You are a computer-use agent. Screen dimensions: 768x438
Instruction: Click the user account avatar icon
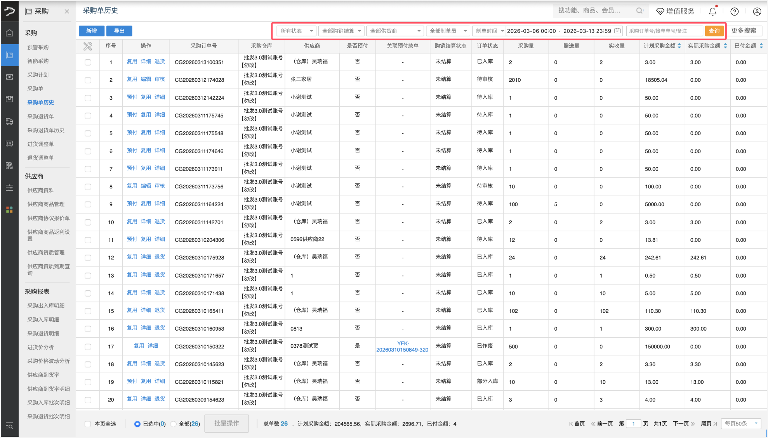coord(757,12)
